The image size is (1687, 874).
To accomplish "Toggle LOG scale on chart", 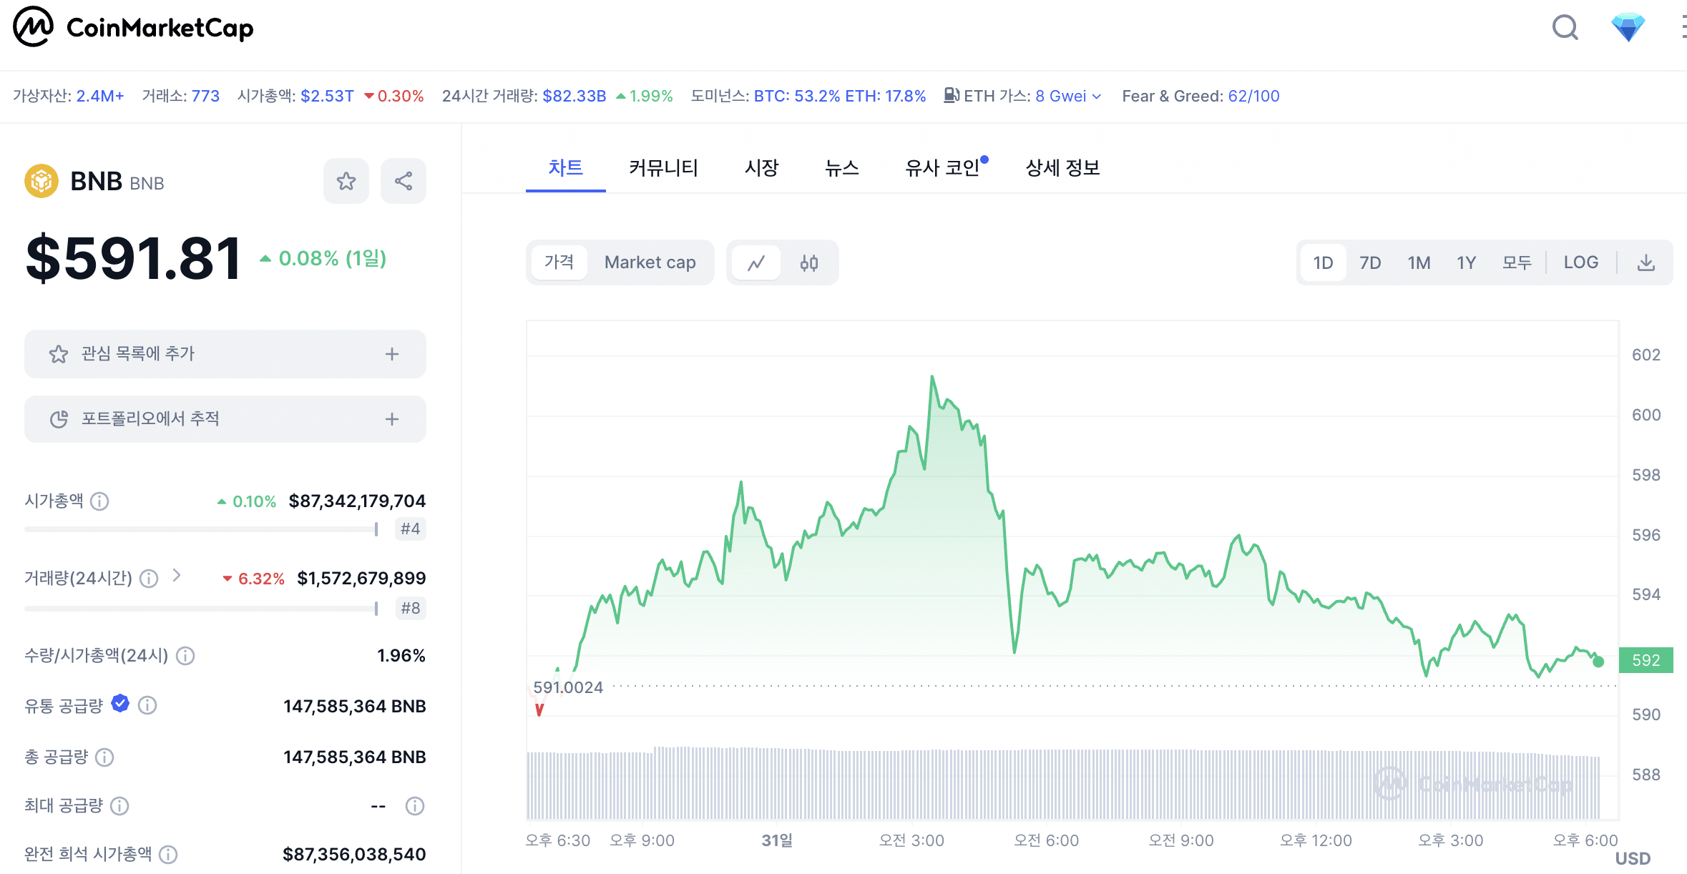I will click(1580, 262).
